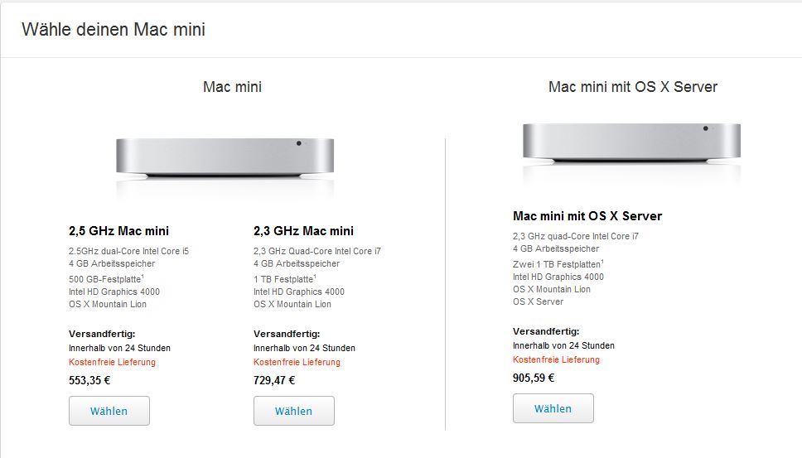Open the bold "2,5 GHz Mac mini" title
Image resolution: width=802 pixels, height=458 pixels.
tap(118, 231)
